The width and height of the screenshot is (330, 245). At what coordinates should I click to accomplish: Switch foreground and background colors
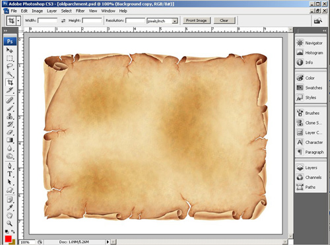pyautogui.click(x=13, y=232)
